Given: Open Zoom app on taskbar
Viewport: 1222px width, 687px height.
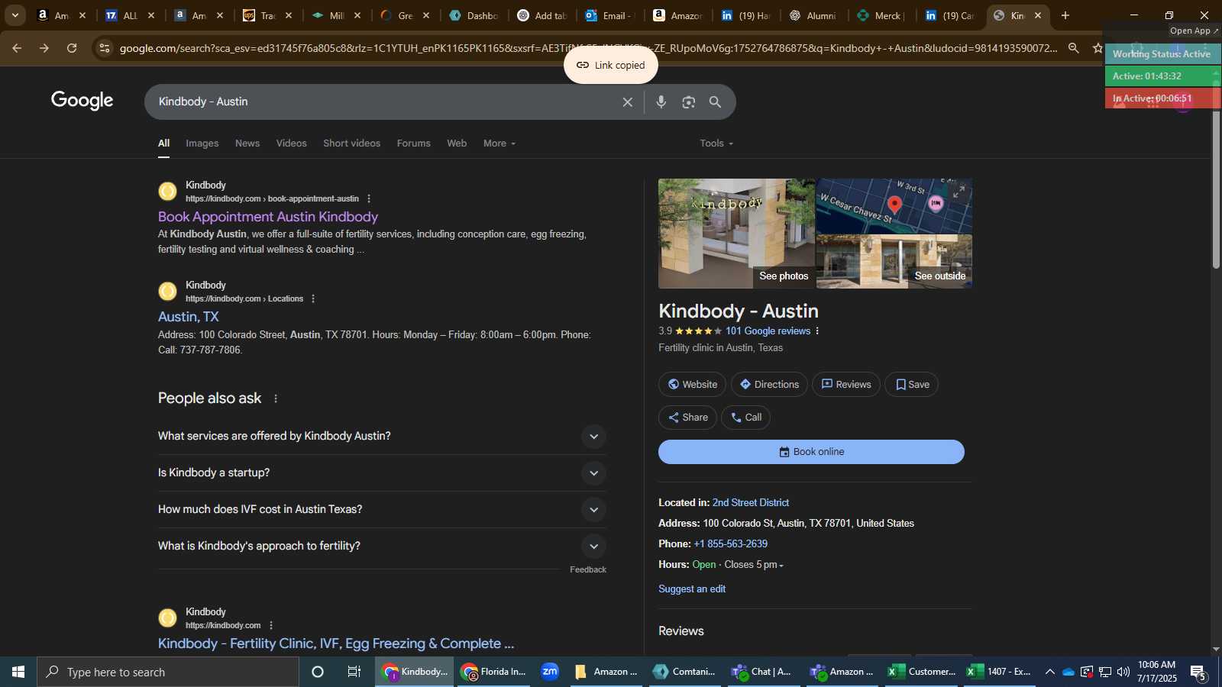Looking at the screenshot, I should pos(550,672).
